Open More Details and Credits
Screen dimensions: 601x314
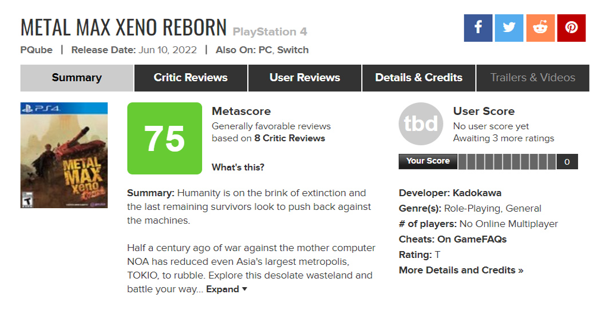click(x=461, y=270)
